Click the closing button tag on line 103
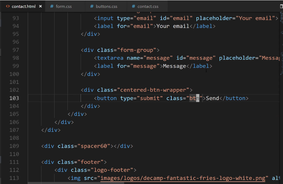283x184 pixels. pos(234,98)
